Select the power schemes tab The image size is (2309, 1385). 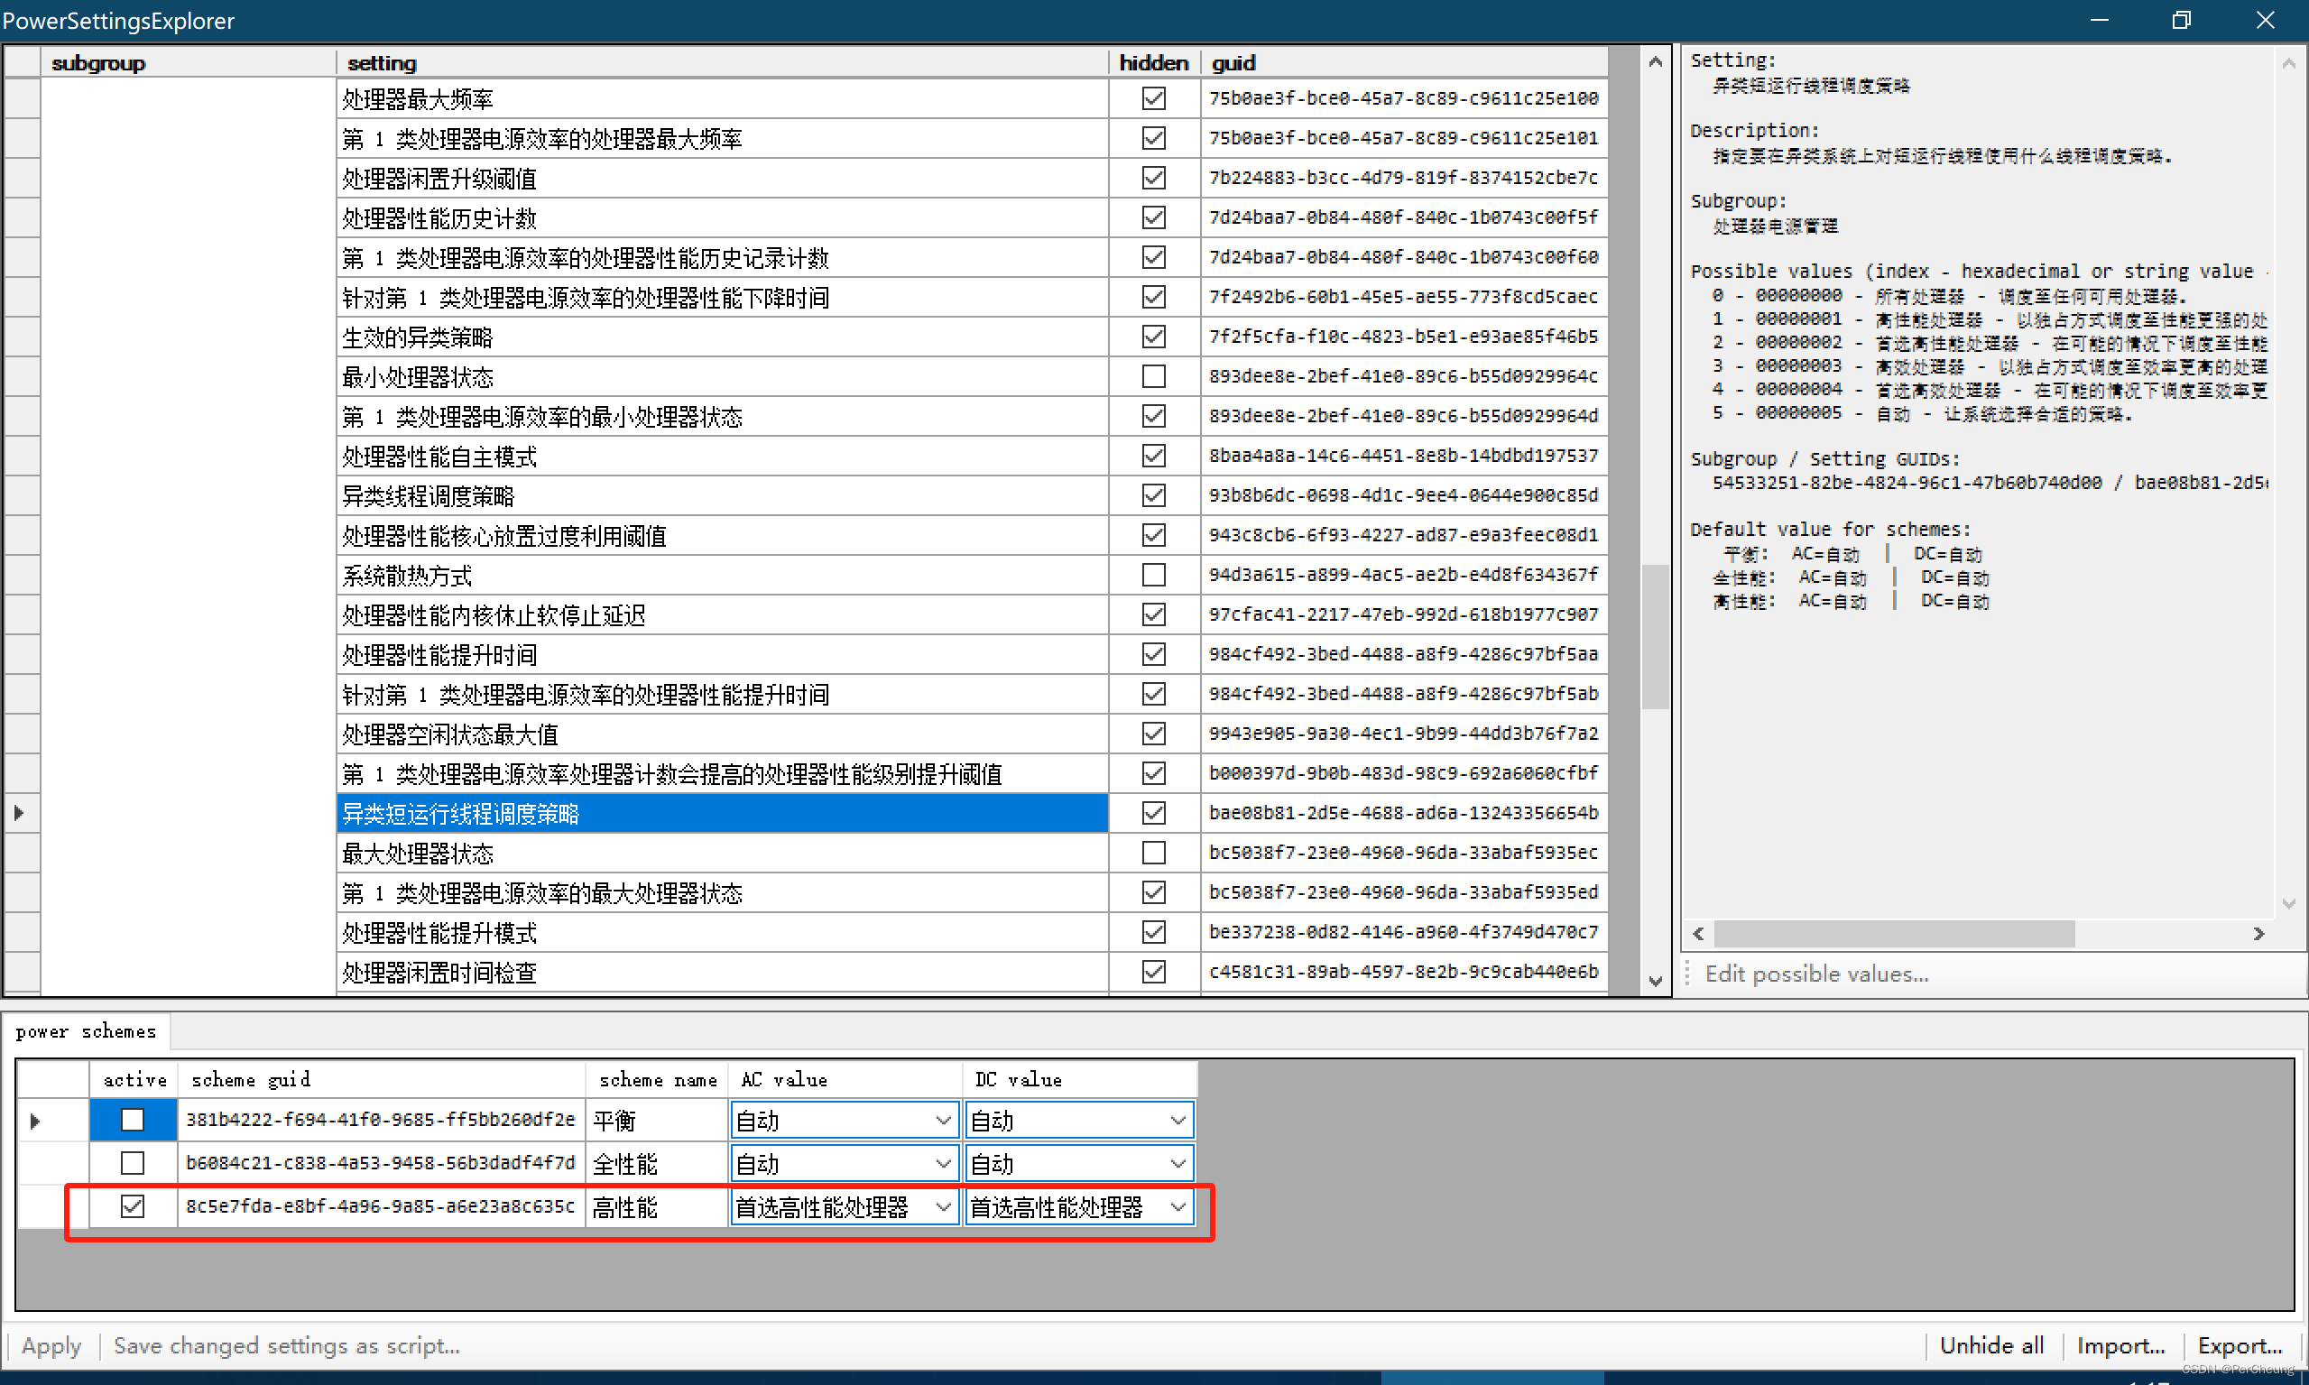86,1031
